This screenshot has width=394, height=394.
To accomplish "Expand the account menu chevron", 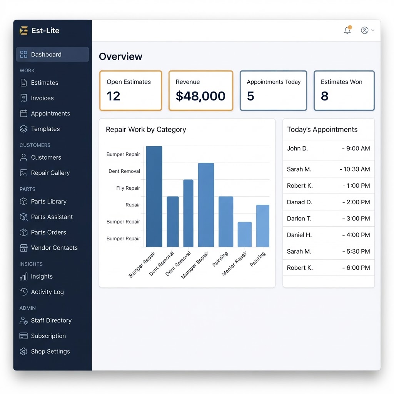I will [372, 30].
